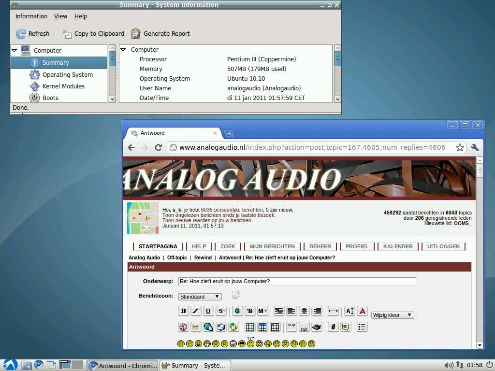495x371 pixels.
Task: Open the ZOEK forum menu item
Action: pos(228,246)
